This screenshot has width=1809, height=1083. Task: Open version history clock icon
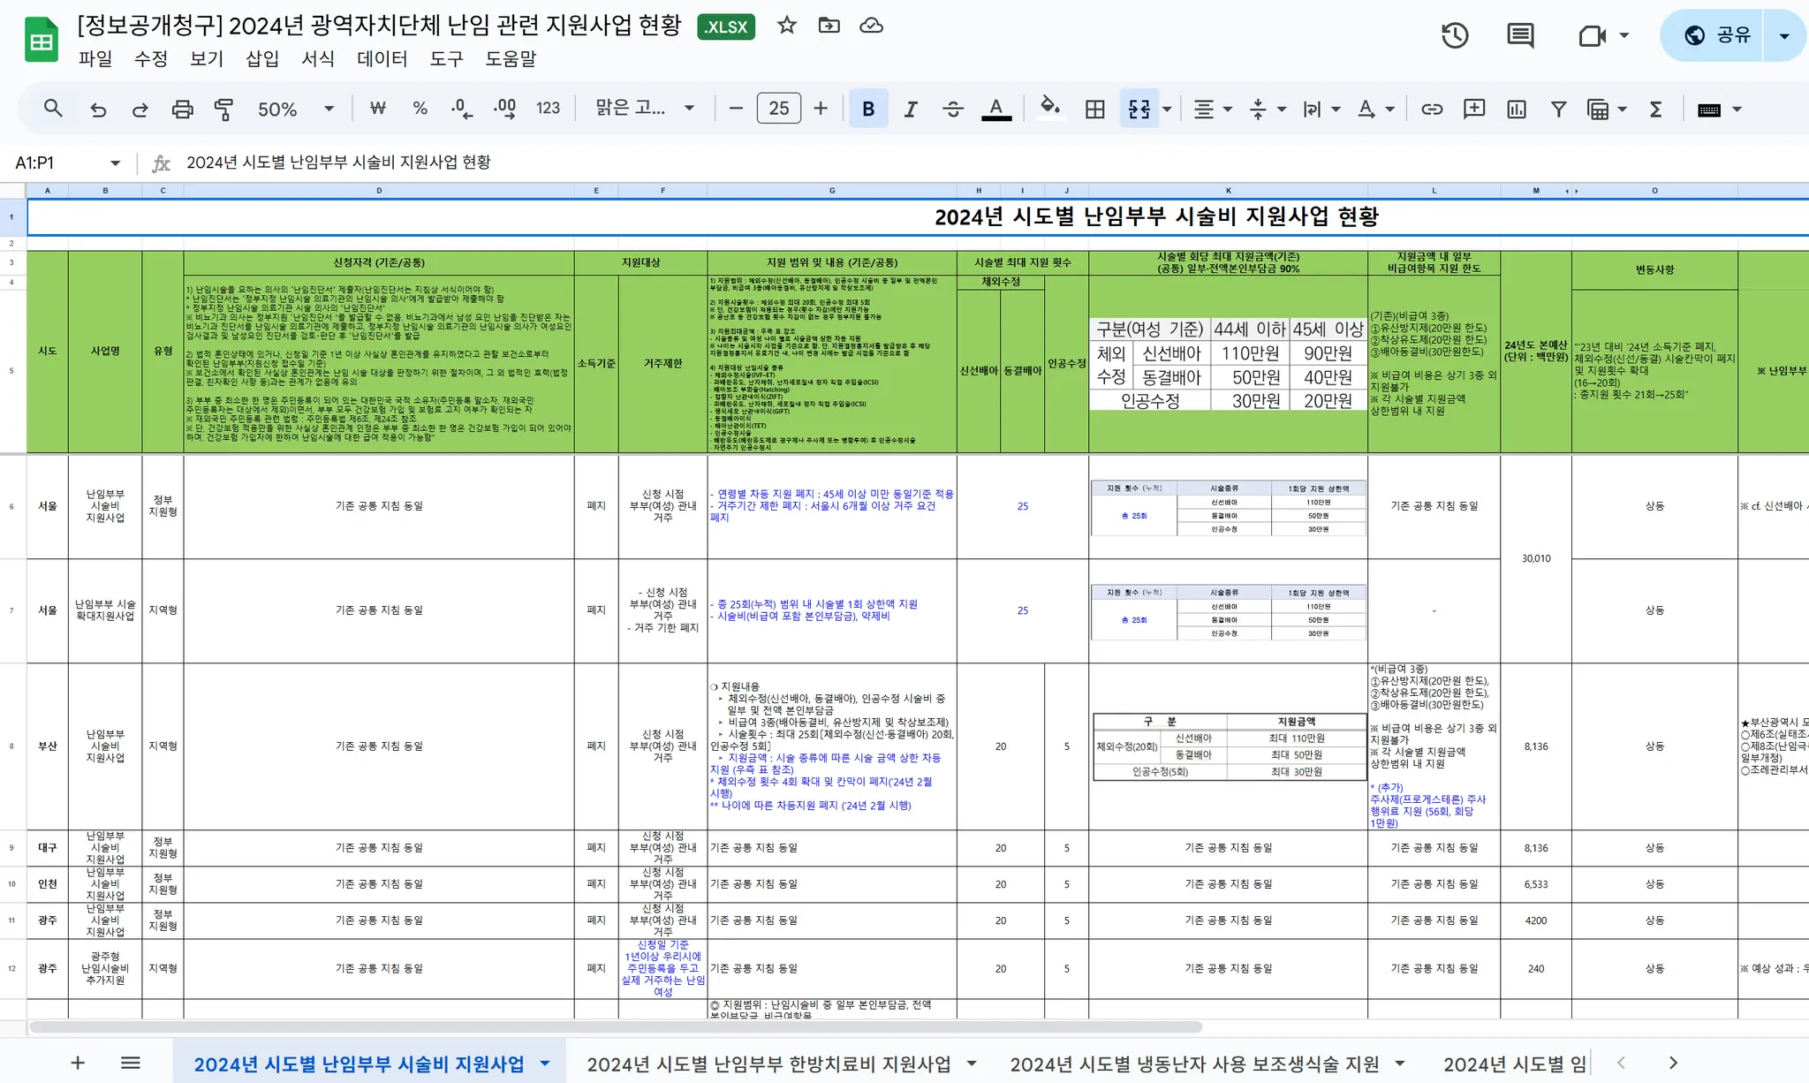1454,35
